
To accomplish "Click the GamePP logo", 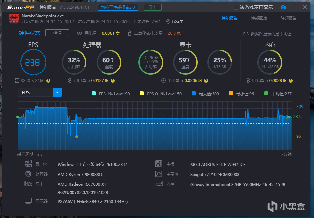I will (21, 7).
